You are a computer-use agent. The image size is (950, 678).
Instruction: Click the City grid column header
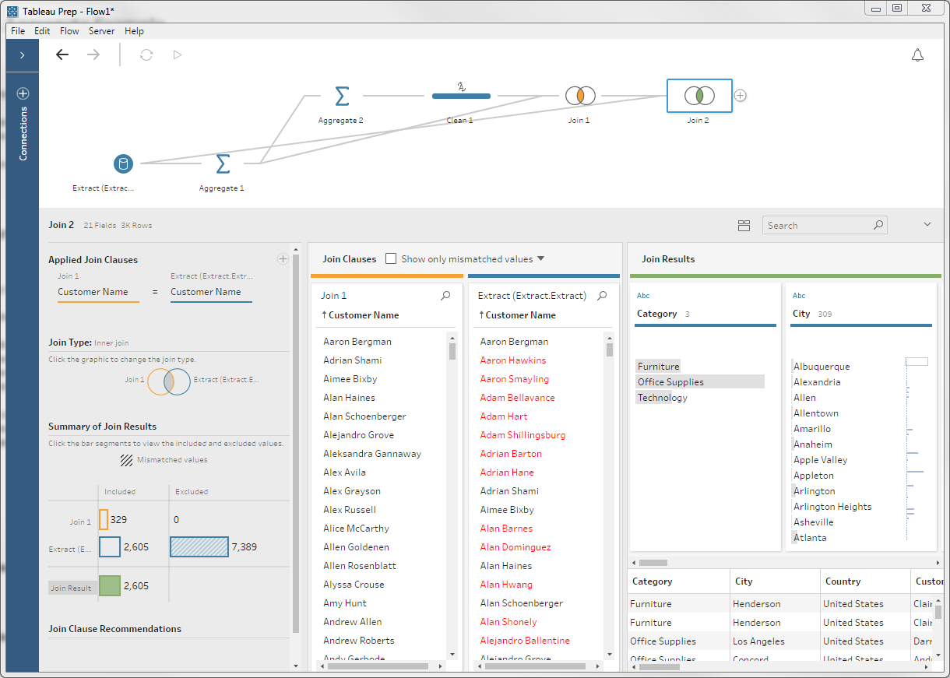(x=775, y=581)
